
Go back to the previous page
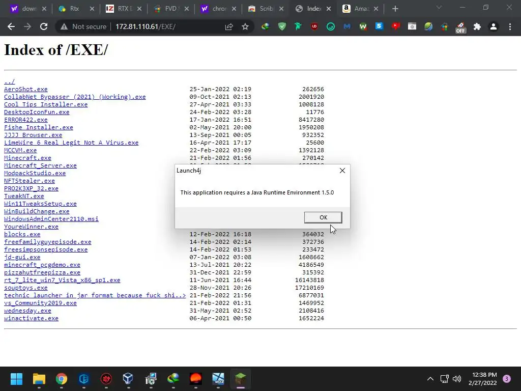click(x=11, y=26)
